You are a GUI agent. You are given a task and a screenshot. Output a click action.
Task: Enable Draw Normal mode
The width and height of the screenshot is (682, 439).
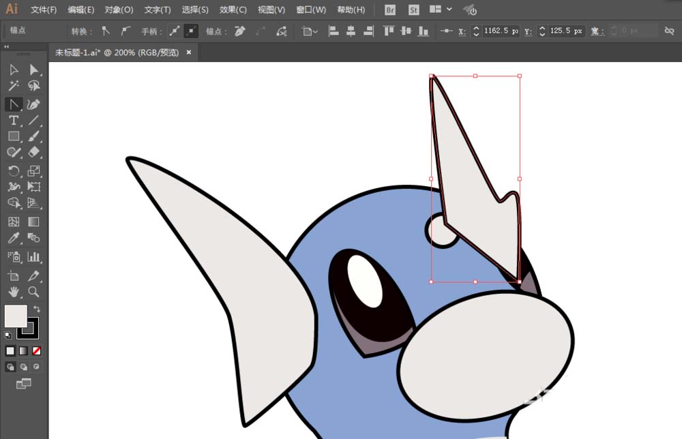(x=10, y=367)
